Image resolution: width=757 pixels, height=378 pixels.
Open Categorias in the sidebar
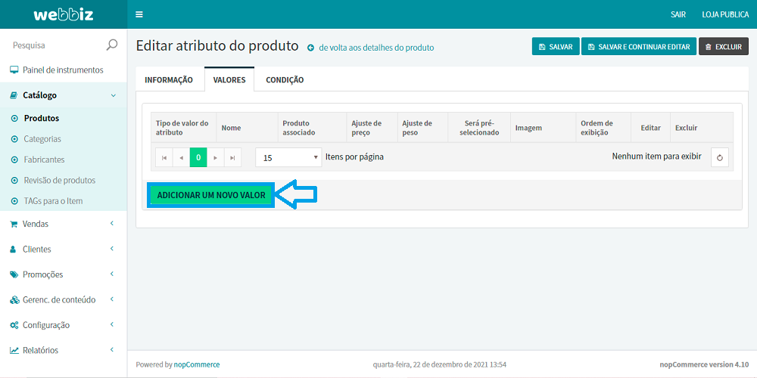point(42,139)
